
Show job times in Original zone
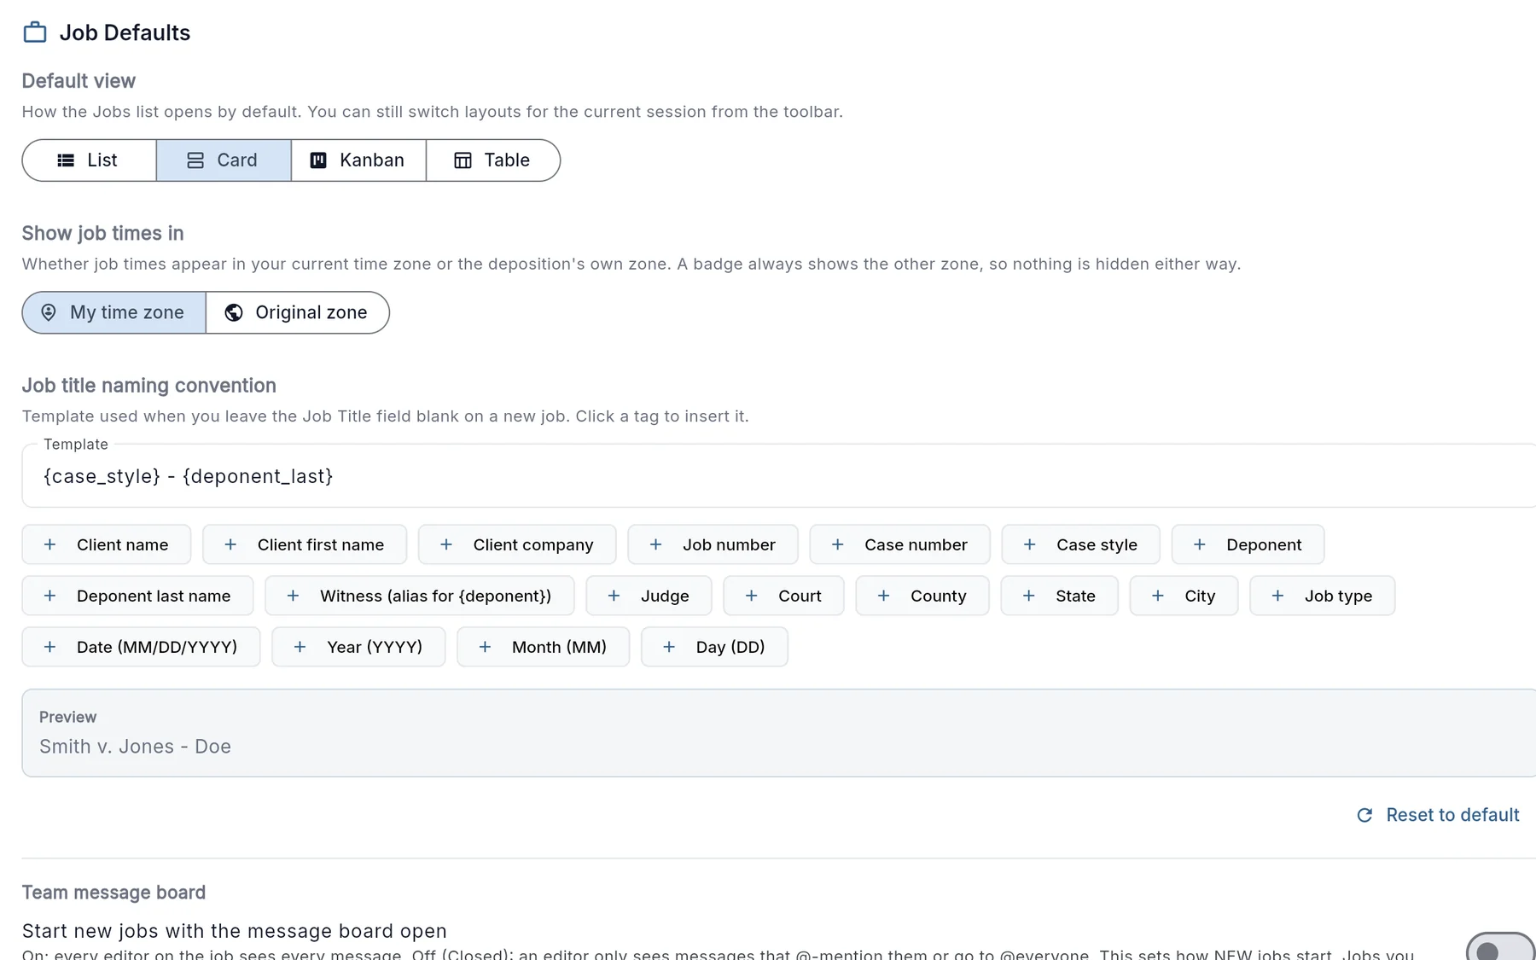click(x=298, y=312)
